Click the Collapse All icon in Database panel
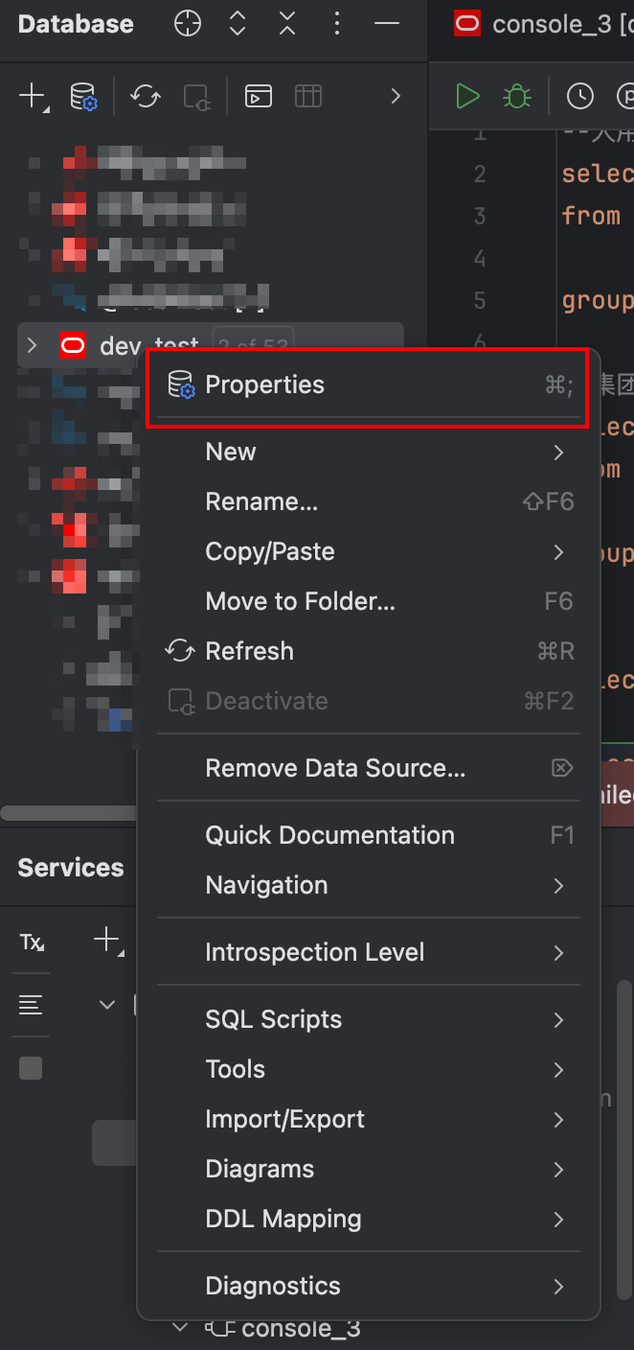The height and width of the screenshot is (1350, 634). tap(287, 24)
